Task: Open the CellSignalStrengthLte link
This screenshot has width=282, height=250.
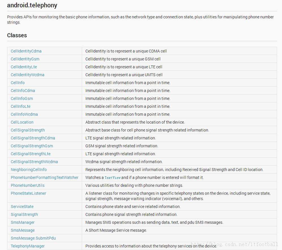Action: tap(31, 154)
